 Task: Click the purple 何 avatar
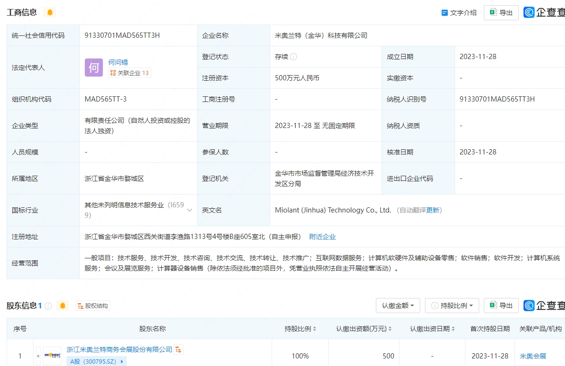tap(94, 68)
